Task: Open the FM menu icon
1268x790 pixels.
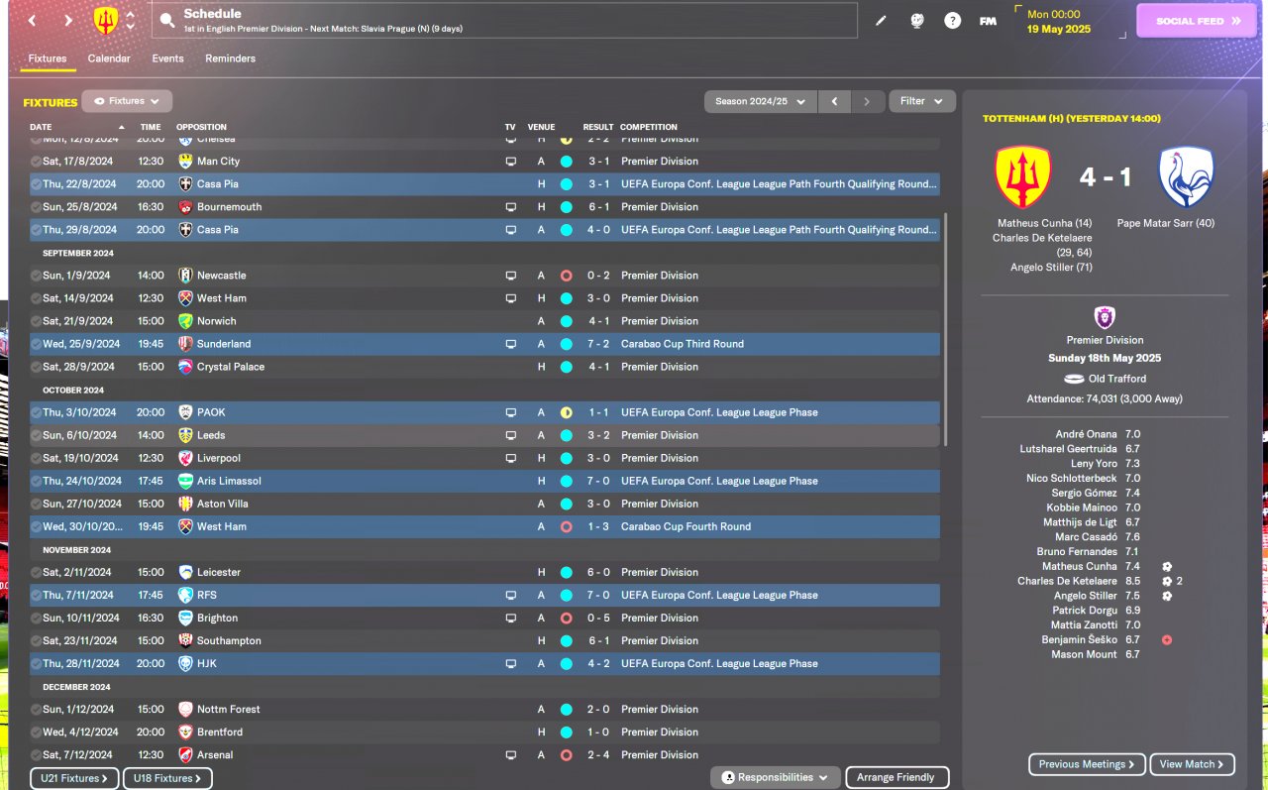Action: tap(988, 21)
